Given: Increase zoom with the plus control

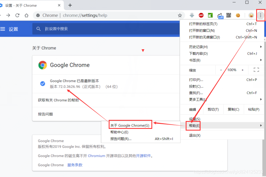Looking at the screenshot, I should click(x=242, y=70).
